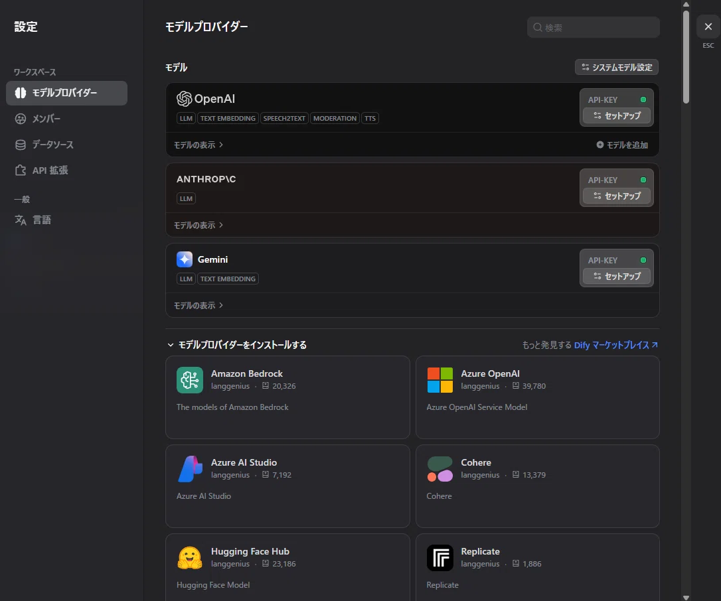
Task: Click OpenAI TTS tag
Action: click(x=370, y=119)
